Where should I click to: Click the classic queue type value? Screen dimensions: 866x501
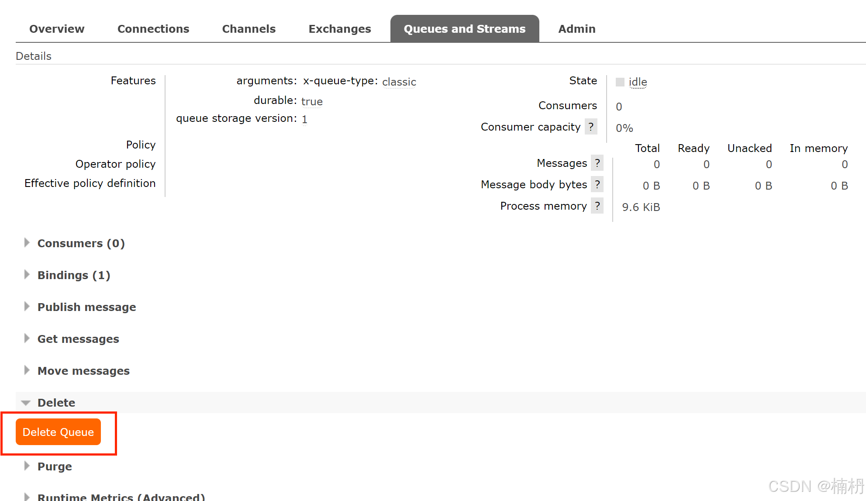pyautogui.click(x=399, y=82)
